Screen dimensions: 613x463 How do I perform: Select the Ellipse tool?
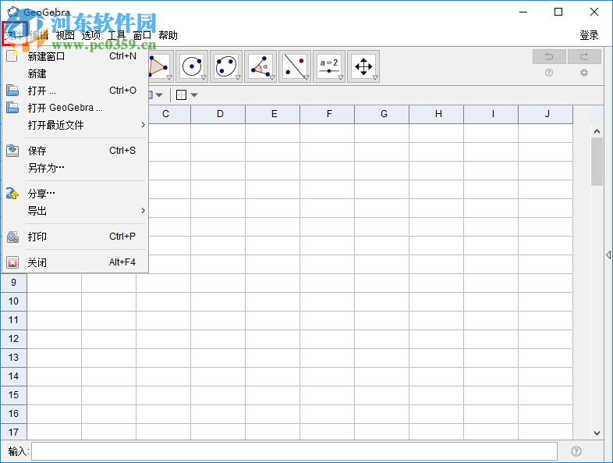tap(226, 66)
